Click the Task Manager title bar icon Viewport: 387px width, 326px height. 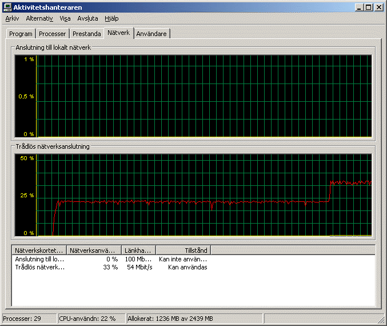pyautogui.click(x=7, y=7)
